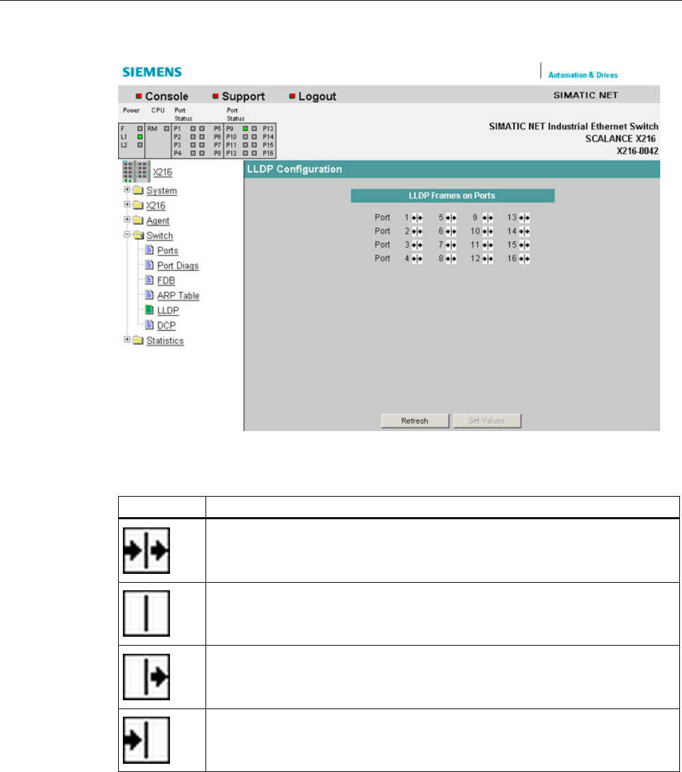This screenshot has width=682, height=772.
Task: Click the System folder icon
Action: tap(139, 190)
